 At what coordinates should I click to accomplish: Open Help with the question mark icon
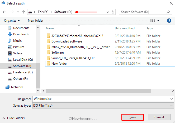(169, 21)
